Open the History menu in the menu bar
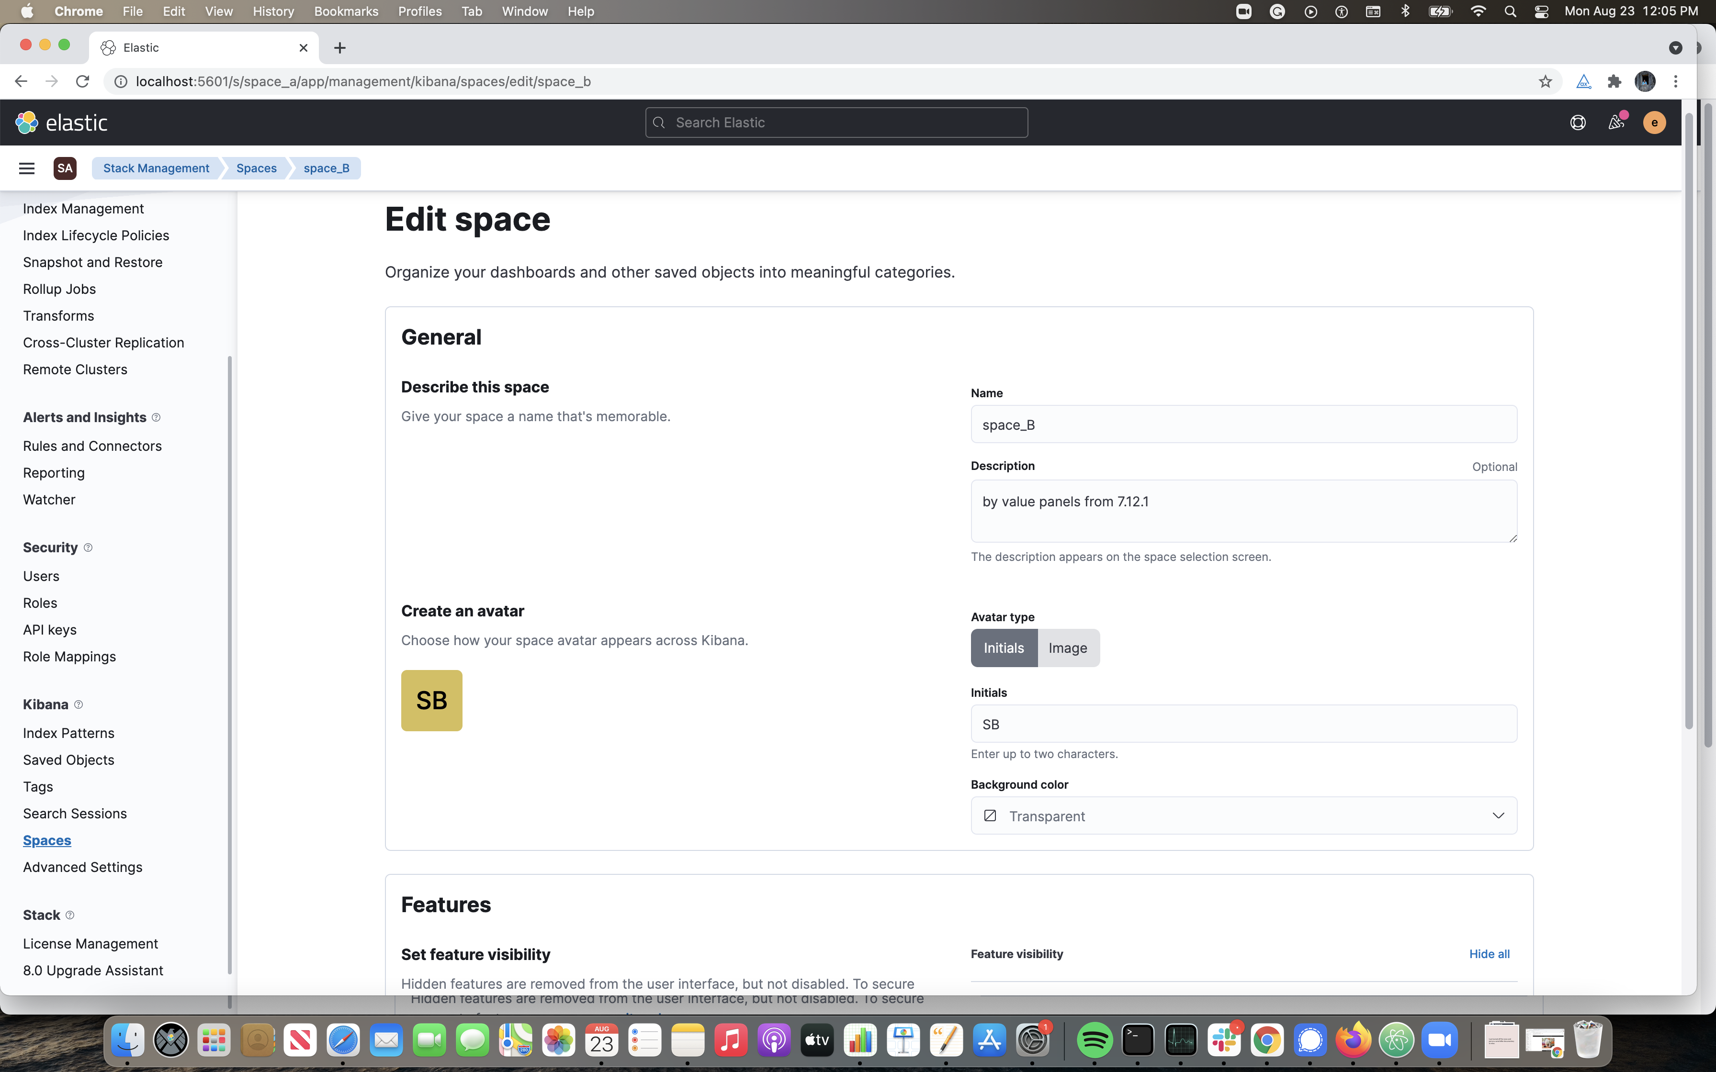The image size is (1716, 1072). [x=273, y=11]
